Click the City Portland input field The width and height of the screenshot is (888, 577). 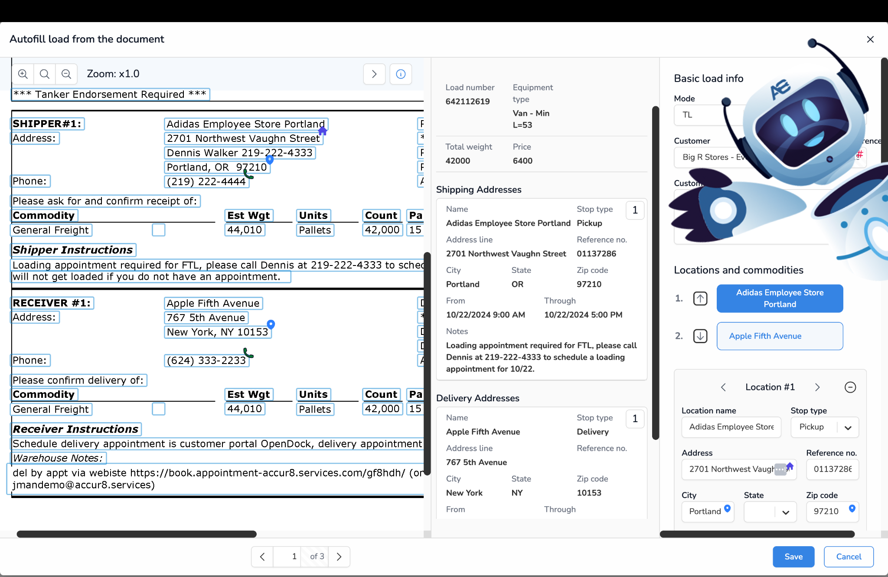click(708, 512)
